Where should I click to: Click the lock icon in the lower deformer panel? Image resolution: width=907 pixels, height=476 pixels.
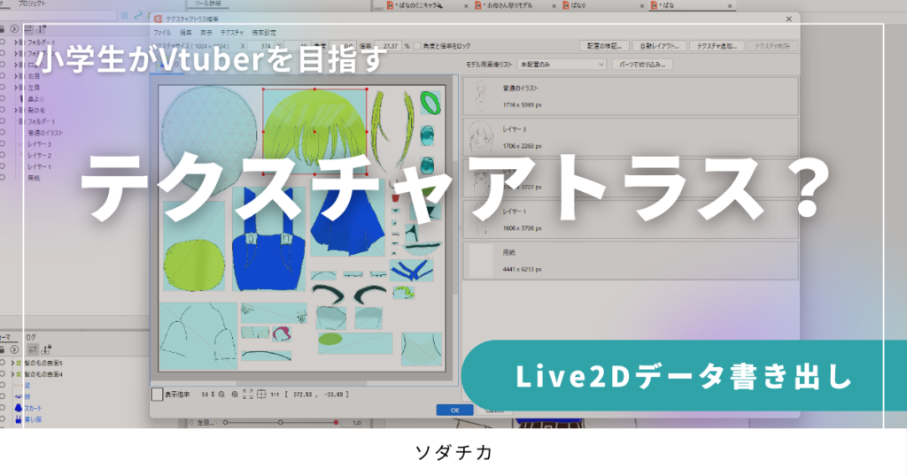coord(3,349)
